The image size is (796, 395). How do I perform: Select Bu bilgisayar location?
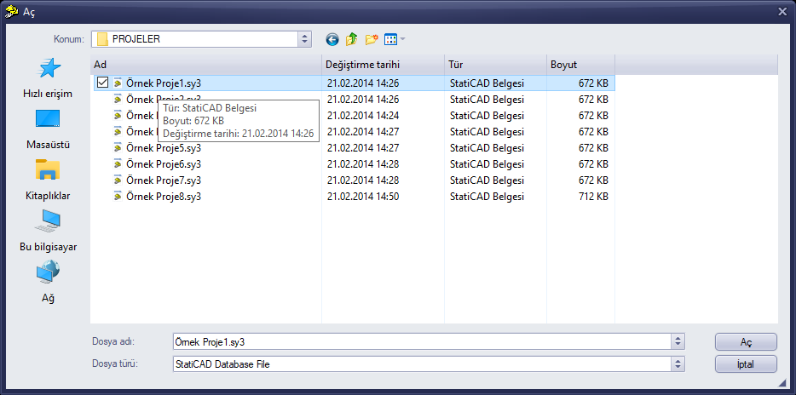click(x=48, y=232)
